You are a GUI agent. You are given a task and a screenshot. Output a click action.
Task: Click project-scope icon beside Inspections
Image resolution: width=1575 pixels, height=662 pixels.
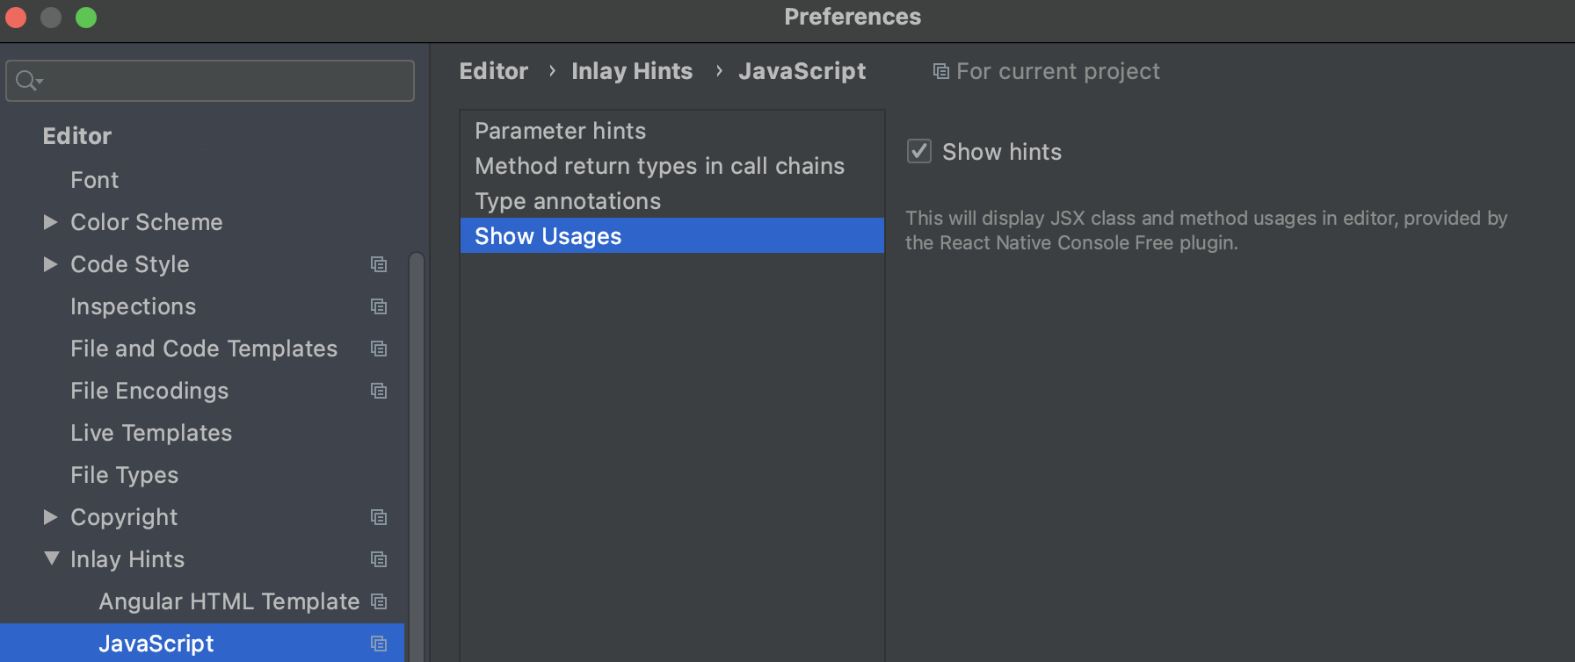pyautogui.click(x=379, y=306)
